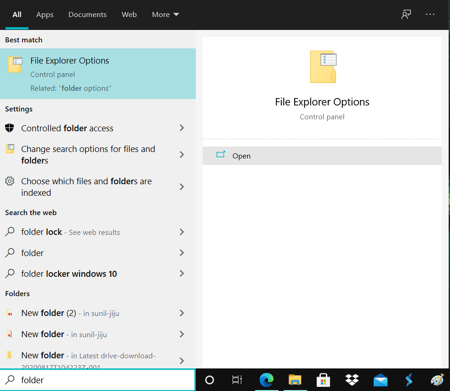Click the Feedback icon near top right

pos(406,14)
